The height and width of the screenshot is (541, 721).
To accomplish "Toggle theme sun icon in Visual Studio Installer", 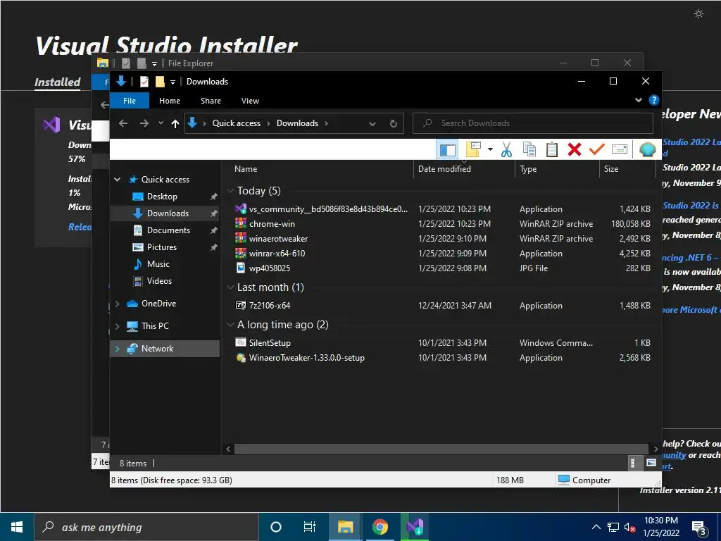I will pyautogui.click(x=698, y=14).
